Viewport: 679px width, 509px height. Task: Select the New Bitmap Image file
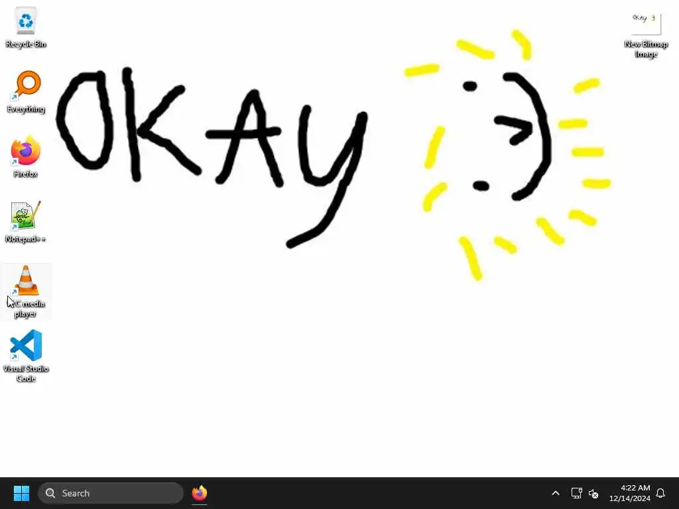(646, 34)
